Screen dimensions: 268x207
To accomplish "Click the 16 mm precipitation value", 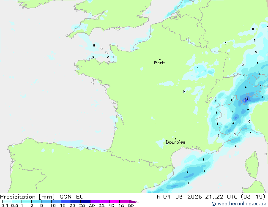I will pyautogui.click(x=246, y=99).
